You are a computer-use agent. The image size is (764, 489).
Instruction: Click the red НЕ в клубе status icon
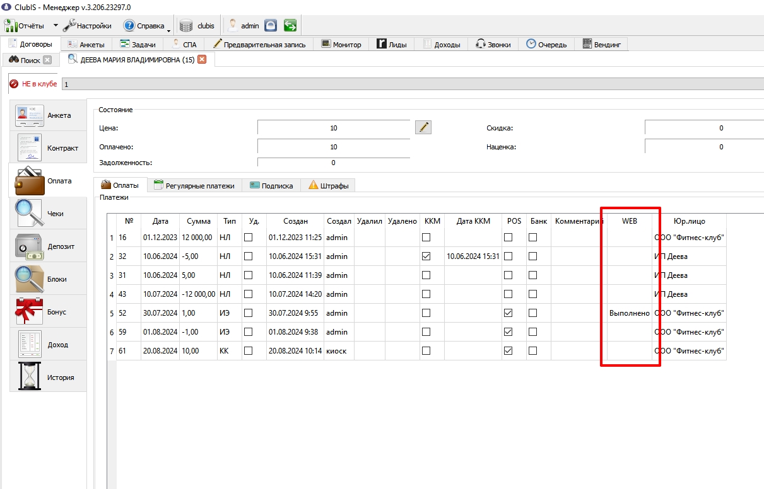click(x=14, y=84)
